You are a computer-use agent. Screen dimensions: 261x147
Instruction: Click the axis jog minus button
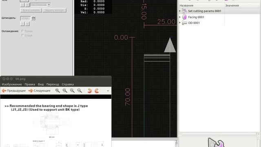click(22, 5)
